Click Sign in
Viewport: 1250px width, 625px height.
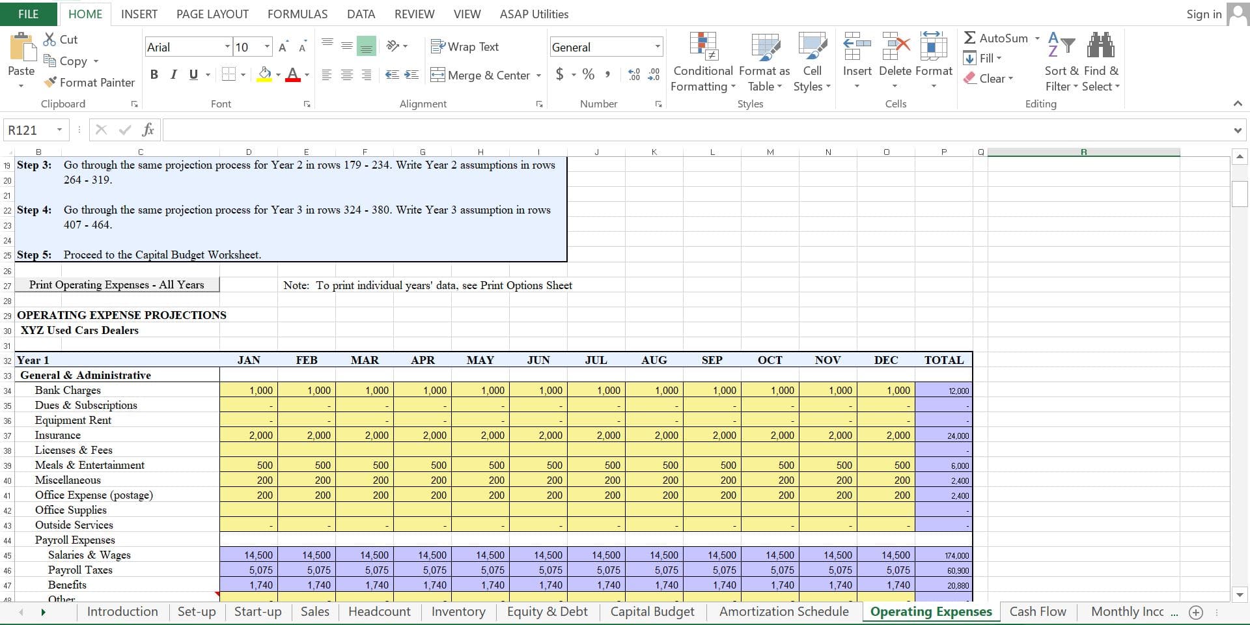pos(1204,14)
